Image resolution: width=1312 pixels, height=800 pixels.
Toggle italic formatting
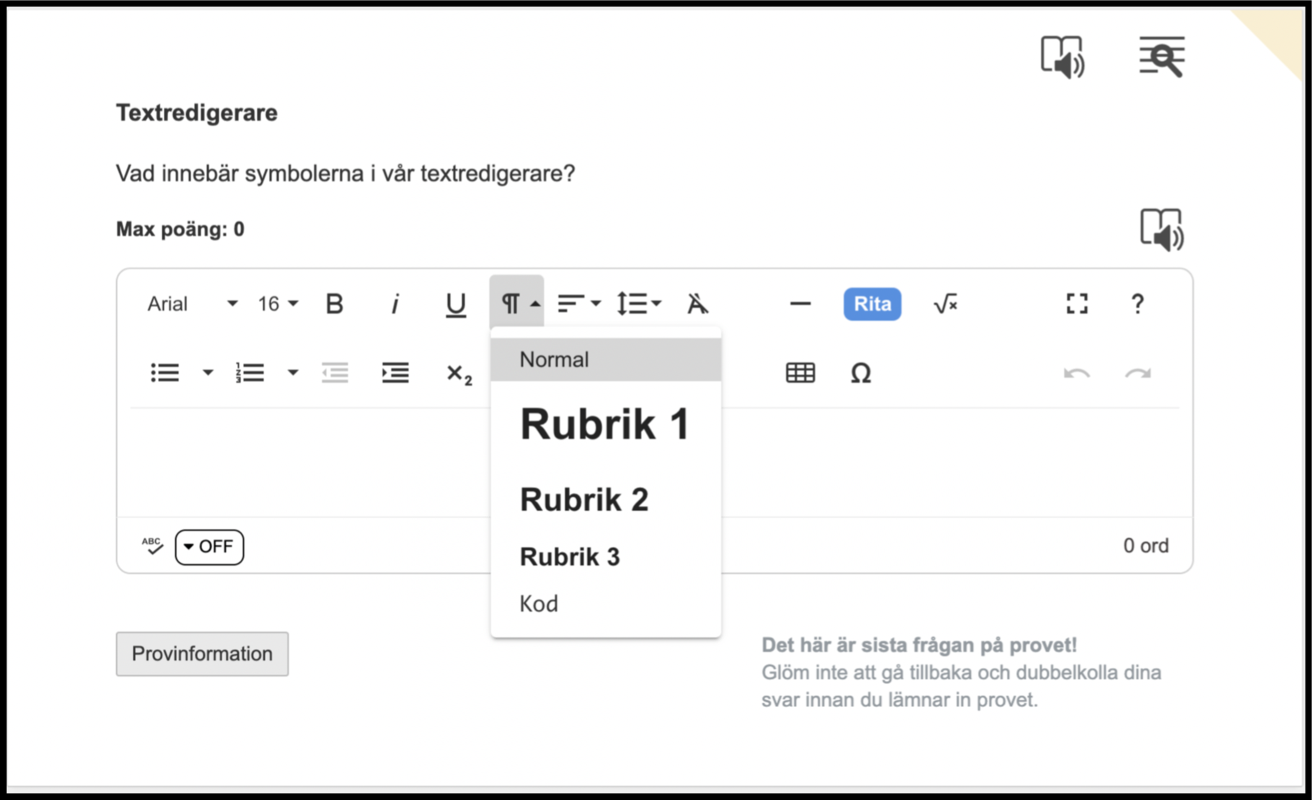395,304
